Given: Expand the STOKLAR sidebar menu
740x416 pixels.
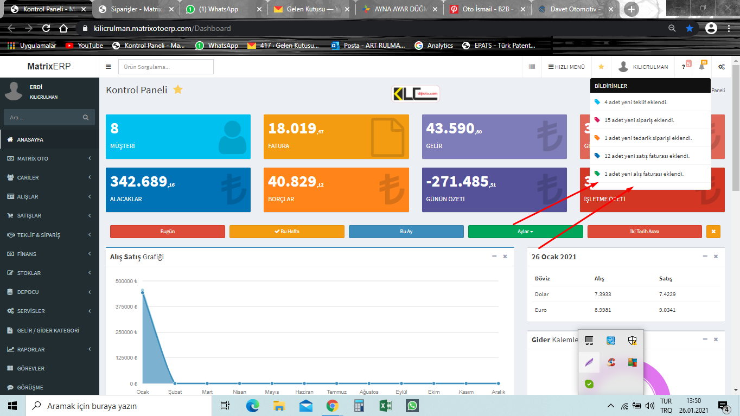Looking at the screenshot, I should [x=49, y=273].
